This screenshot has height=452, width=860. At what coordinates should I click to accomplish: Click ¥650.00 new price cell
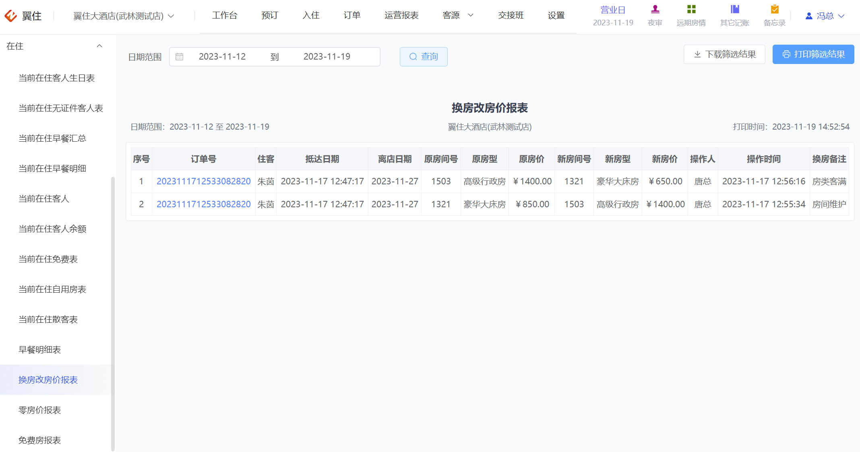pos(665,182)
